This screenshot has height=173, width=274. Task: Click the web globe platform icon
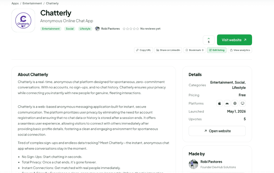click(235, 103)
